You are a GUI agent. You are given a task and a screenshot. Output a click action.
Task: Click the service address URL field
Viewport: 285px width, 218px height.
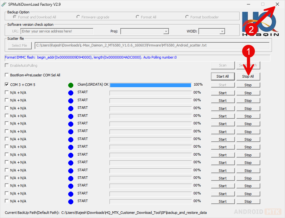(57, 31)
